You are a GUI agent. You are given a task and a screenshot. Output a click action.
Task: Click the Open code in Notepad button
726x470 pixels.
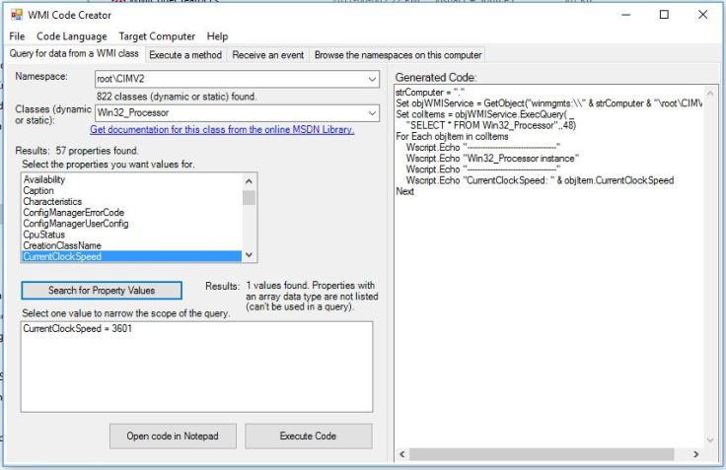click(x=171, y=436)
